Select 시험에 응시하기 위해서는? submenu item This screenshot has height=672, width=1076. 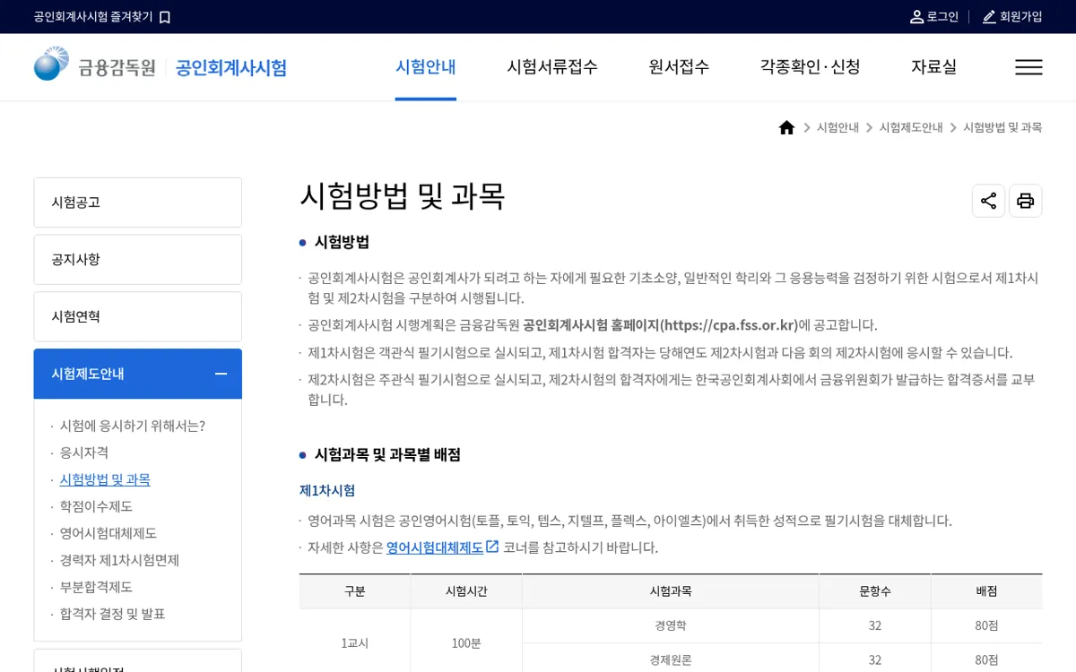point(133,426)
